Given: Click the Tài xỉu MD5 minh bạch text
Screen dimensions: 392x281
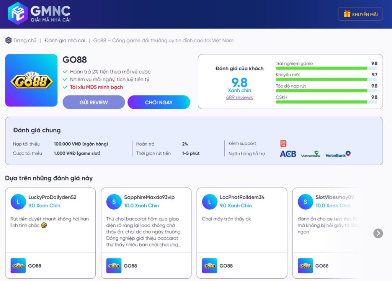Looking at the screenshot, I should point(96,87).
